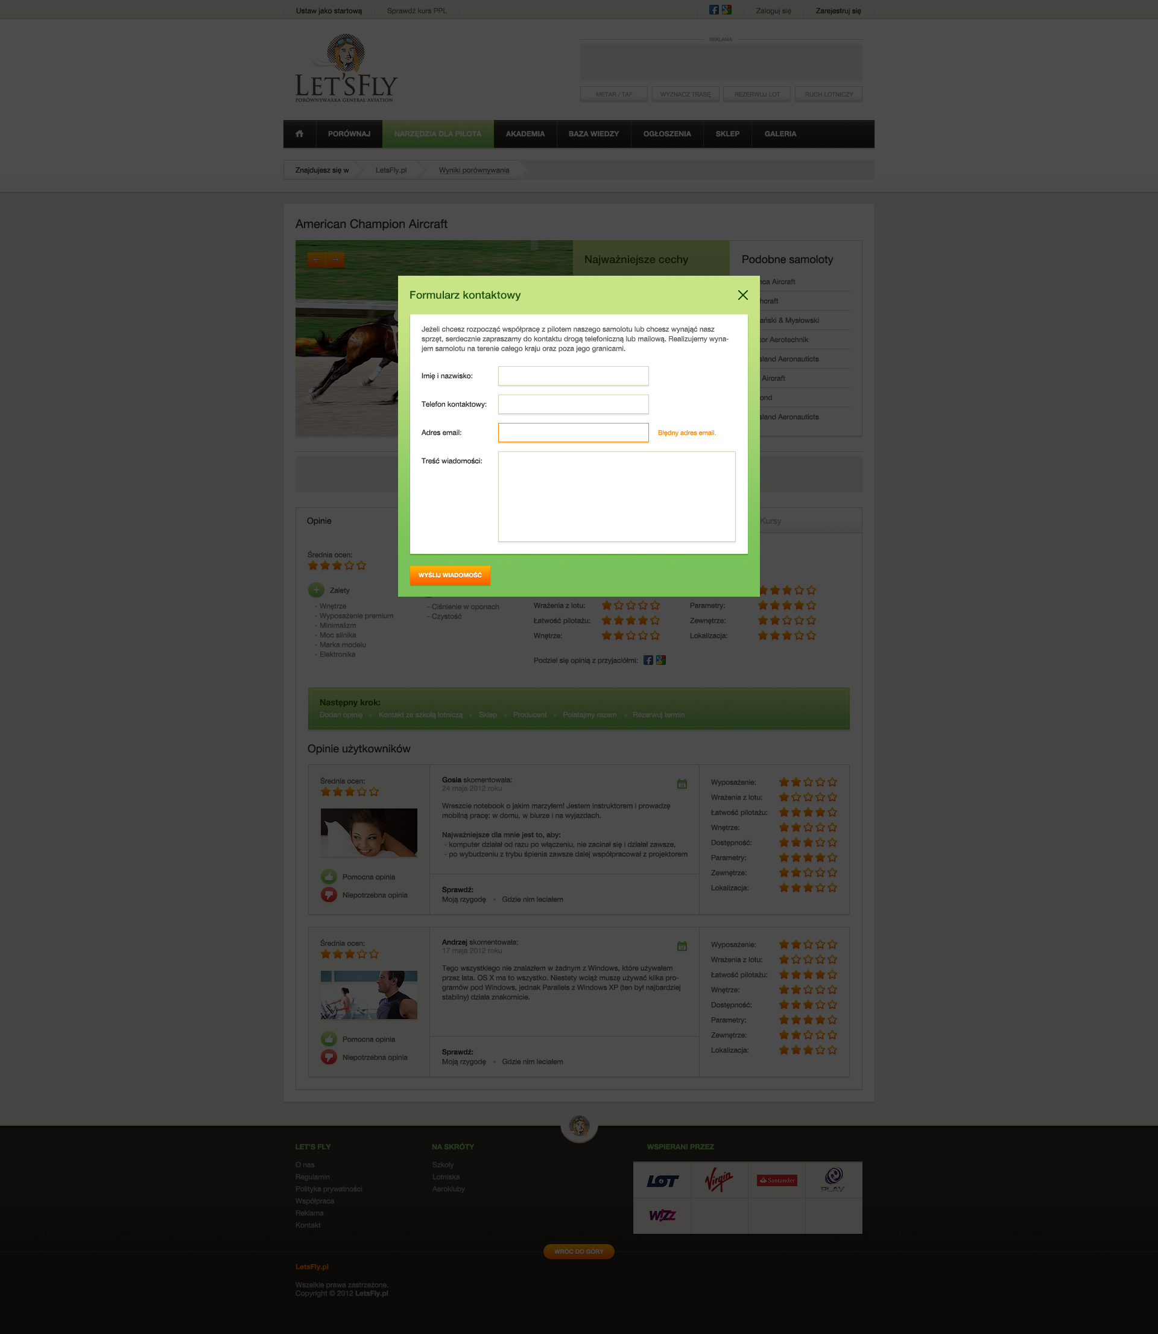Open the OGŁOSZENIA menu item
Image resolution: width=1158 pixels, height=1334 pixels.
pyautogui.click(x=667, y=134)
